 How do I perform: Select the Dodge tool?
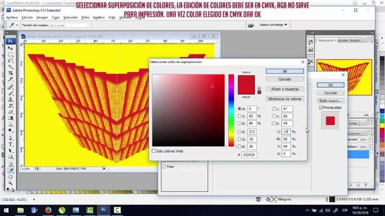click(x=10, y=131)
